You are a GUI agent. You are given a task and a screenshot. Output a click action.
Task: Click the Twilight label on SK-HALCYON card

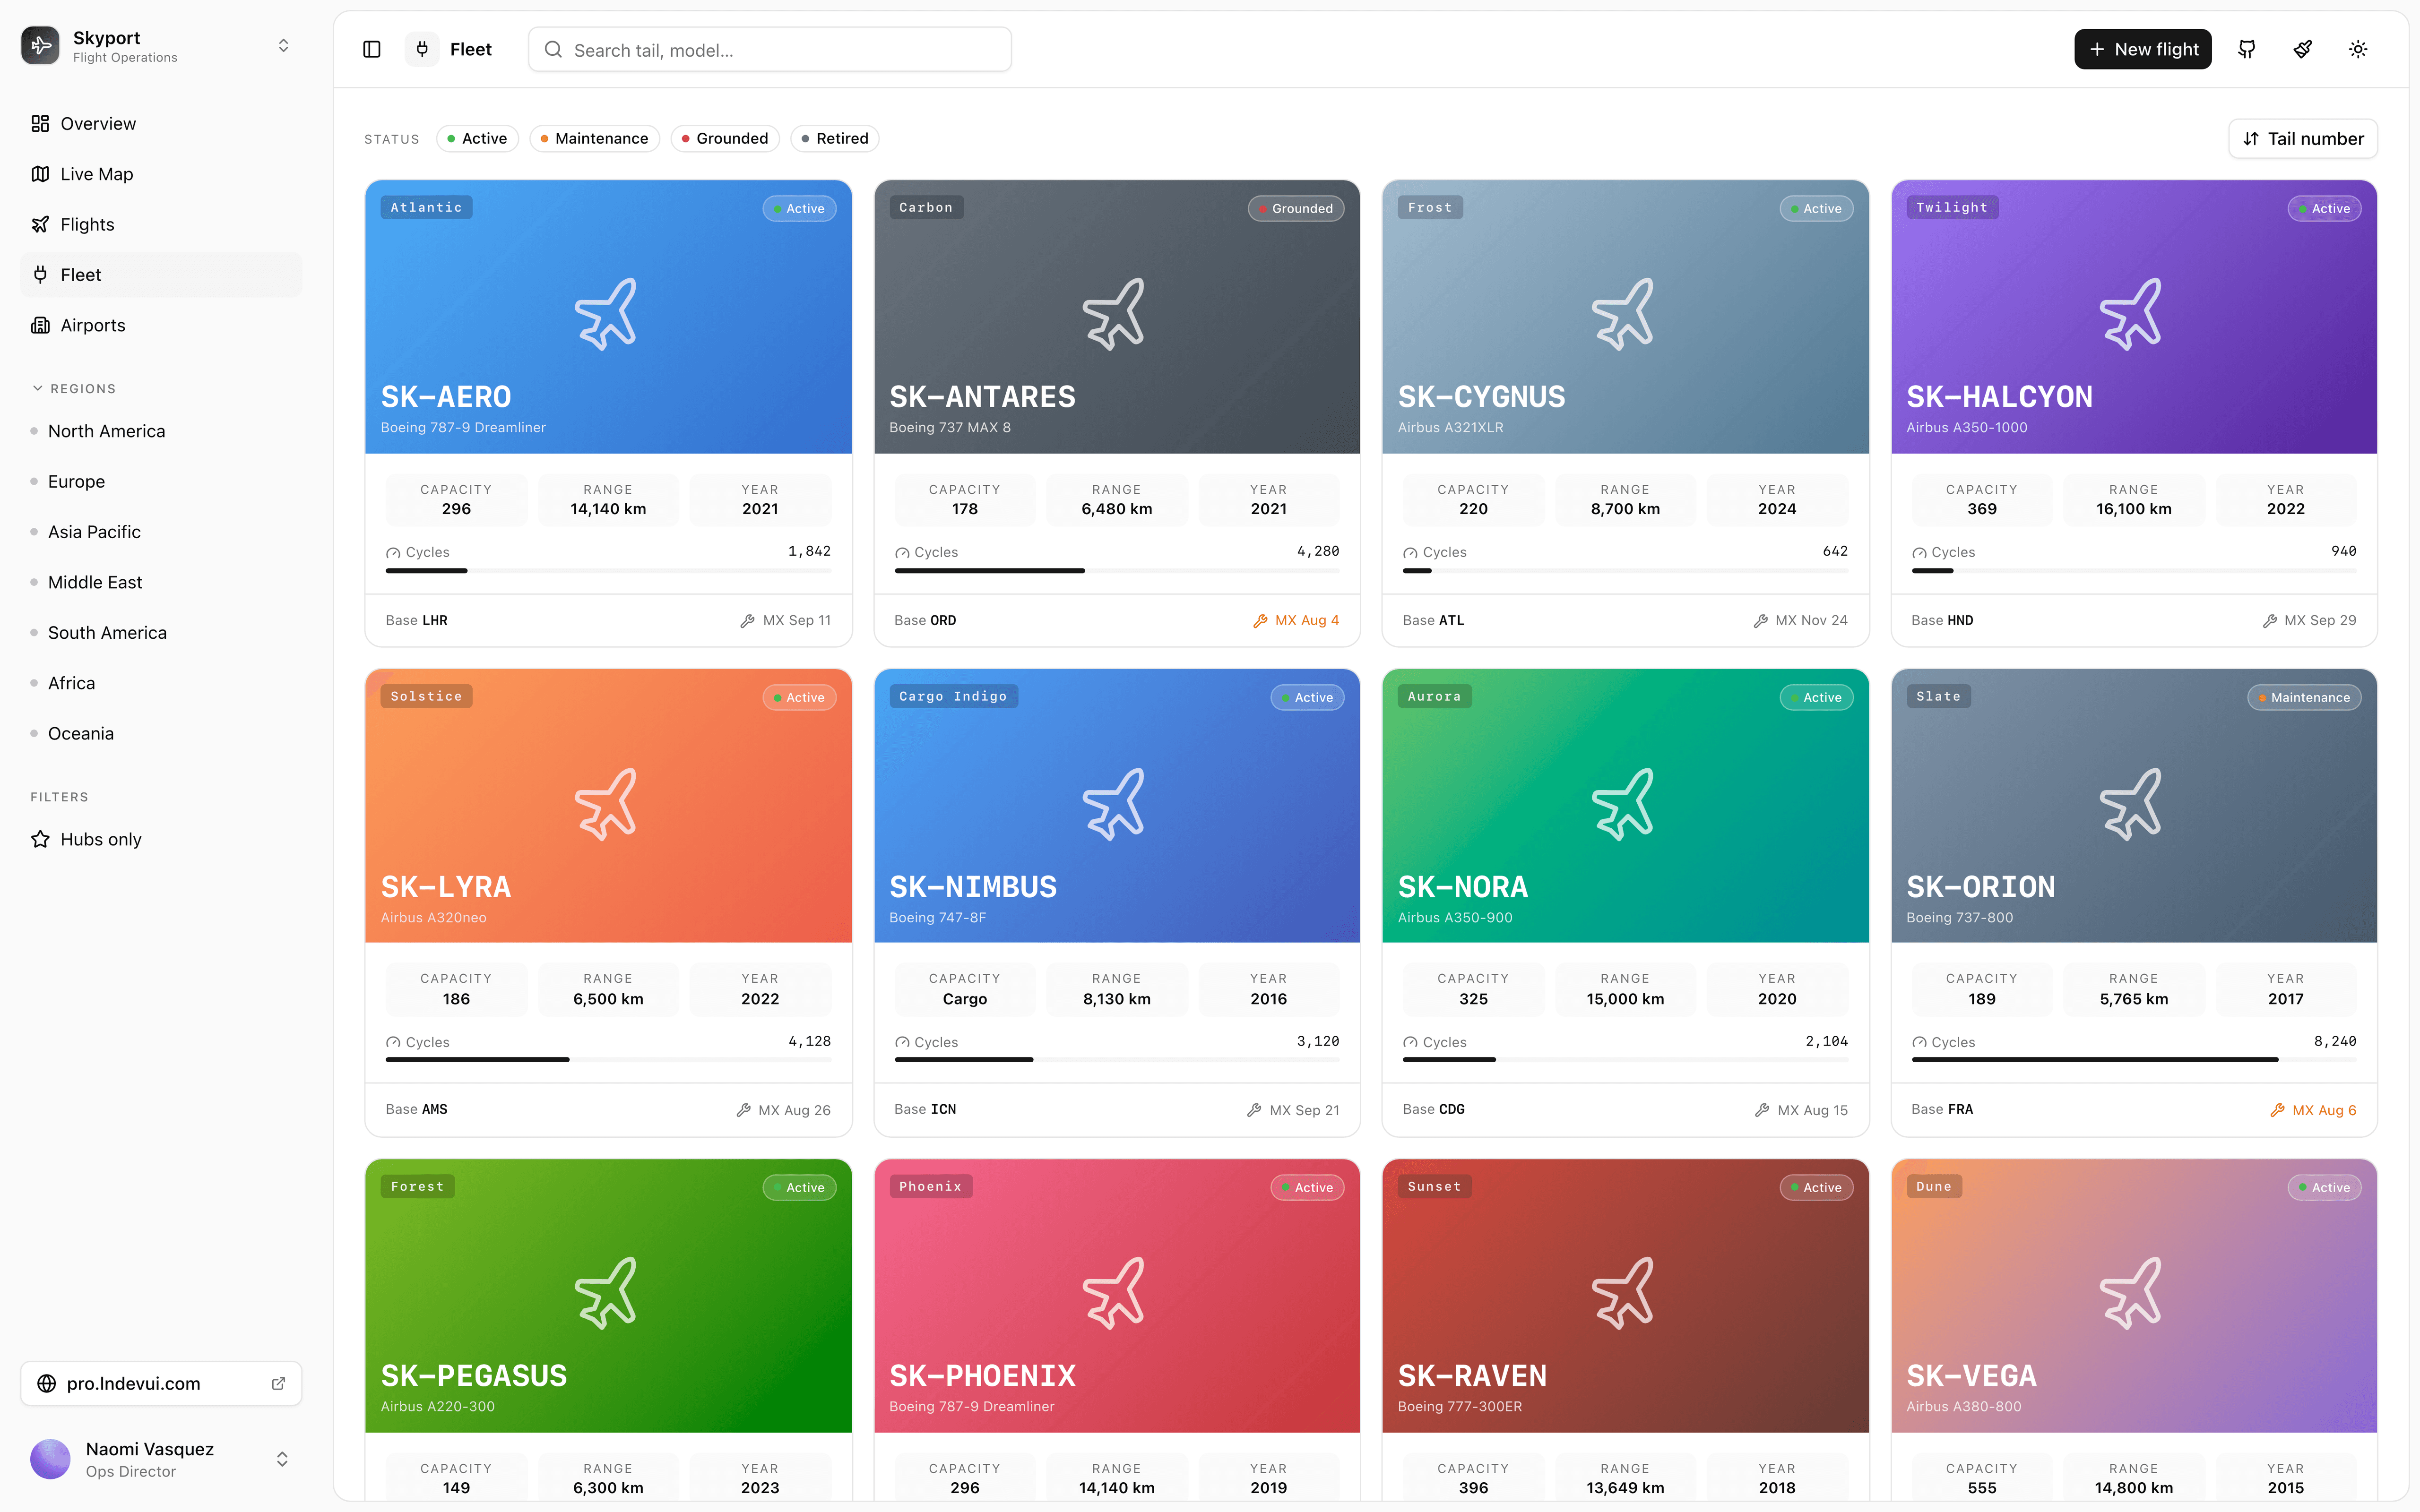tap(1952, 207)
